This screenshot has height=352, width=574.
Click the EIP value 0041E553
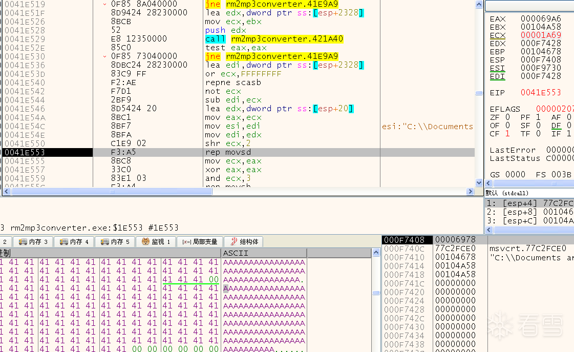click(541, 93)
